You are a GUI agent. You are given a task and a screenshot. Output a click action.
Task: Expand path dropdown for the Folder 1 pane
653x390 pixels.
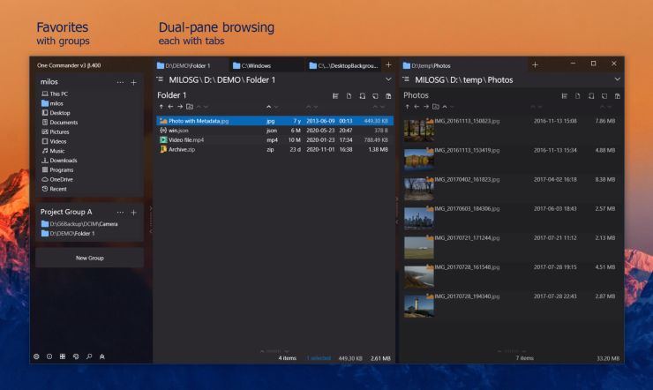389,79
